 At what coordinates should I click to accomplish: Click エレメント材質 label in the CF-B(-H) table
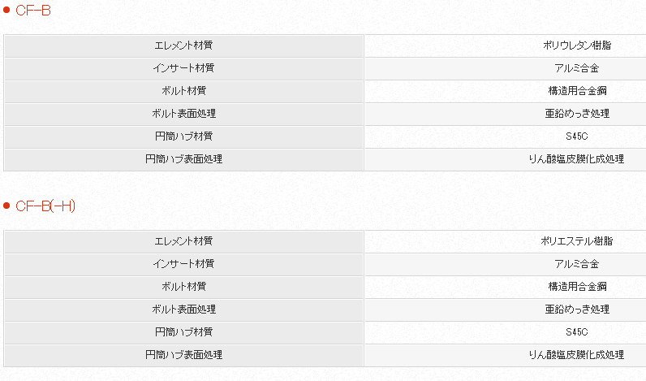point(183,241)
